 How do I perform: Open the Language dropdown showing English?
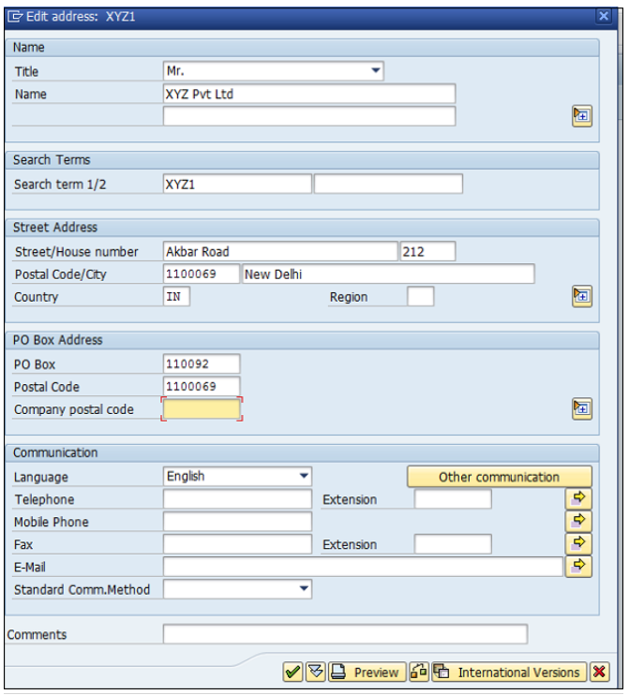click(303, 476)
